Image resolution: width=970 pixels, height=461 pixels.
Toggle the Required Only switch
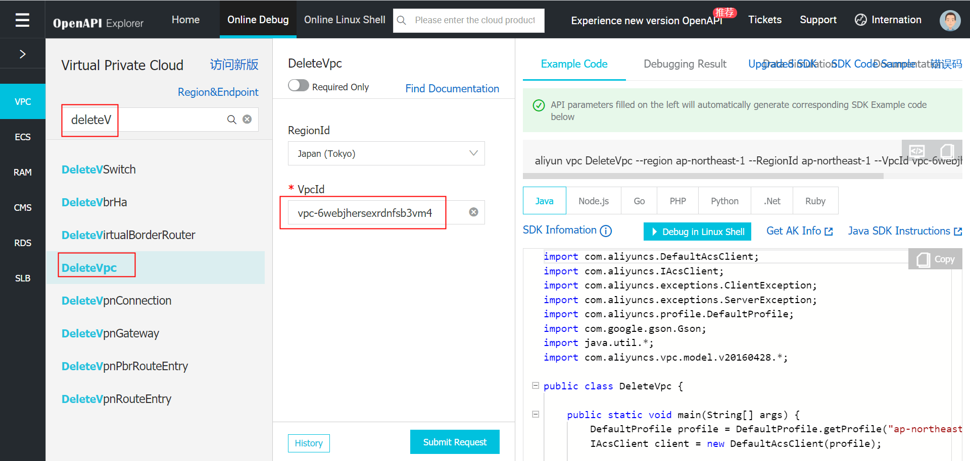299,86
